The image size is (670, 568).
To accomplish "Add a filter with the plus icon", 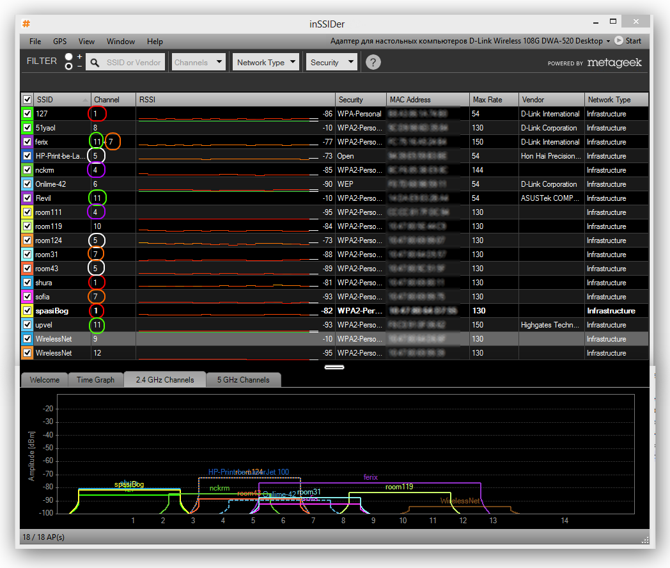I will coord(79,56).
